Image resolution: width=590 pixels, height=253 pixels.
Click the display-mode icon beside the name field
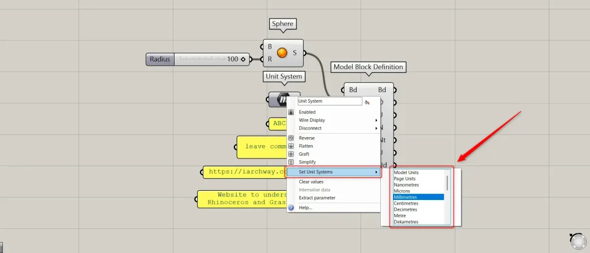click(367, 101)
